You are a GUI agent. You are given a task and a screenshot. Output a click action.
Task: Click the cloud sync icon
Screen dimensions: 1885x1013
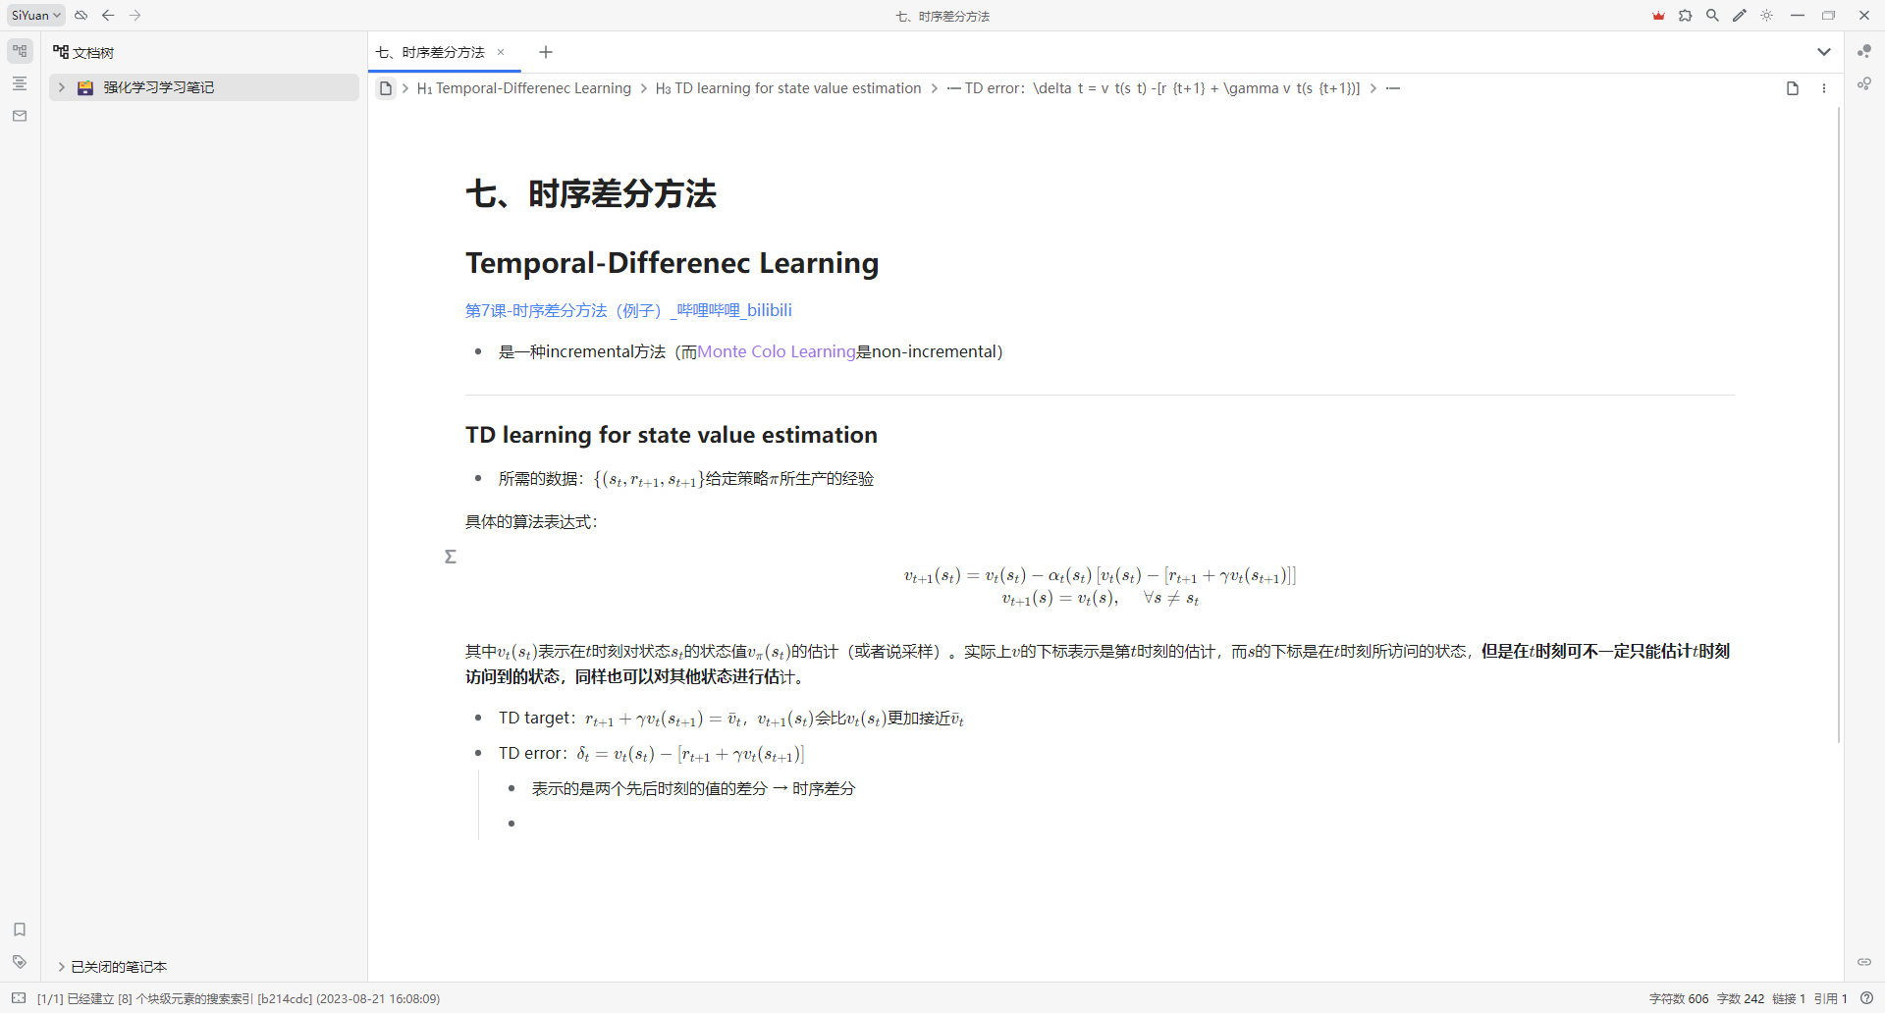pyautogui.click(x=81, y=16)
